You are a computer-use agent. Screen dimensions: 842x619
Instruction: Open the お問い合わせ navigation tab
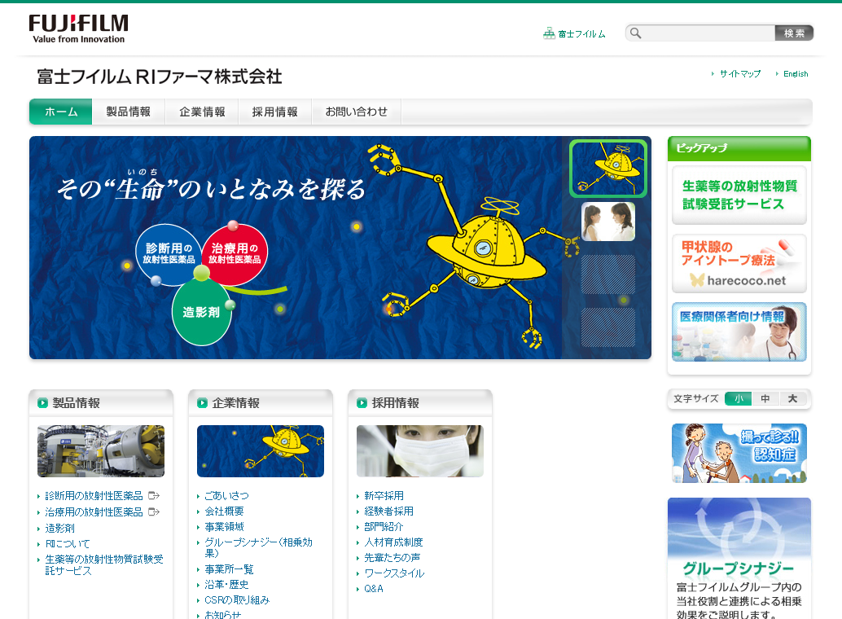(357, 112)
